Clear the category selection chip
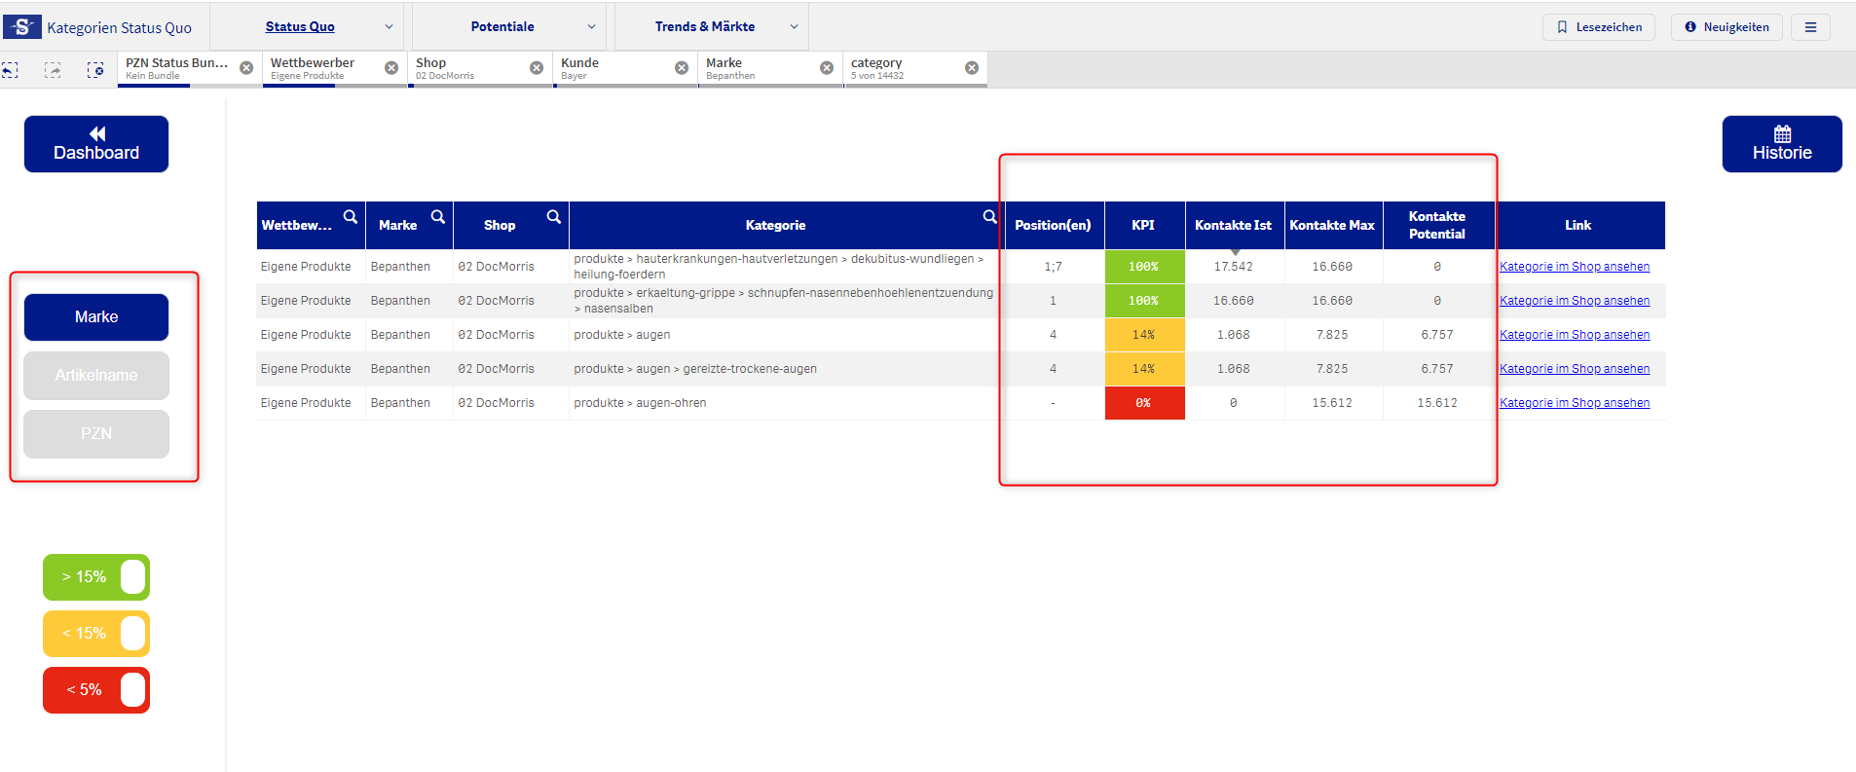 click(x=972, y=68)
